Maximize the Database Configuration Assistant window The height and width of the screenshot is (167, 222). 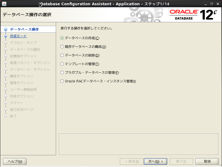212,4
